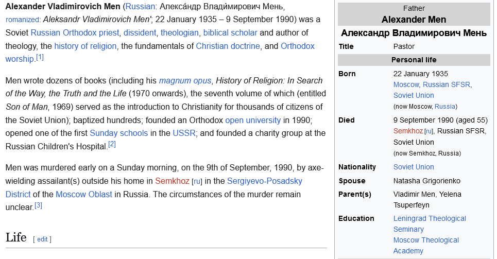497x259 pixels.
Task: Open Sergiyevo-Posadsky District link
Action: pyautogui.click(x=265, y=181)
